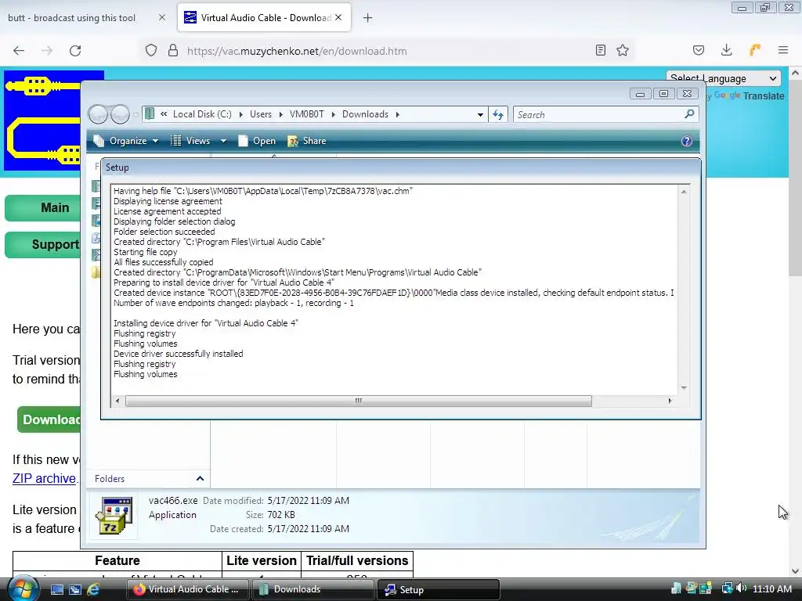Select 'Device driver successfully installed' log line
Viewport: 802px width, 601px height.
(x=178, y=354)
